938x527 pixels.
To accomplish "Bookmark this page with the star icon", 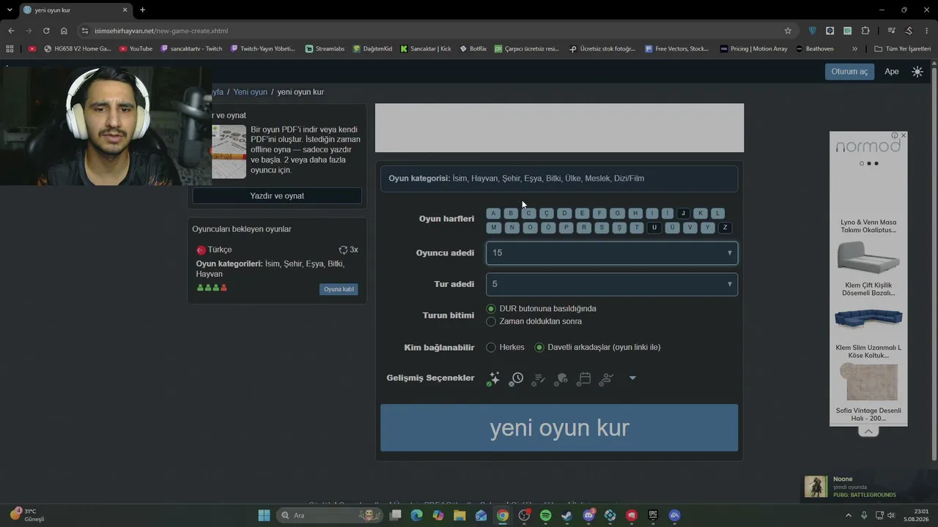I will [x=788, y=31].
